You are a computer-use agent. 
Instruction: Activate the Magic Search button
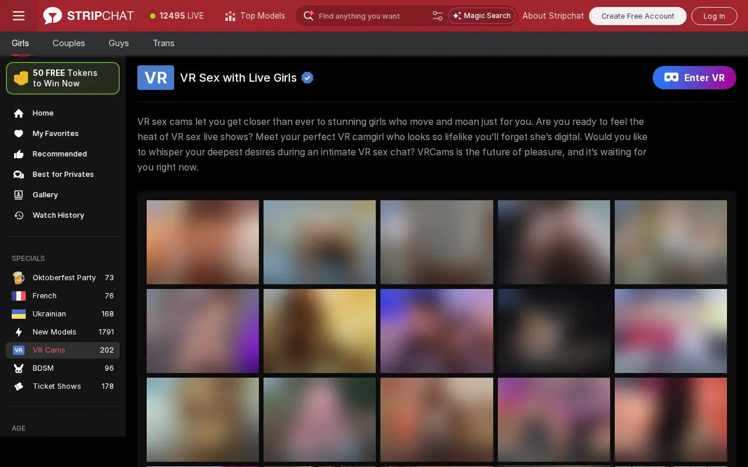pyautogui.click(x=482, y=16)
